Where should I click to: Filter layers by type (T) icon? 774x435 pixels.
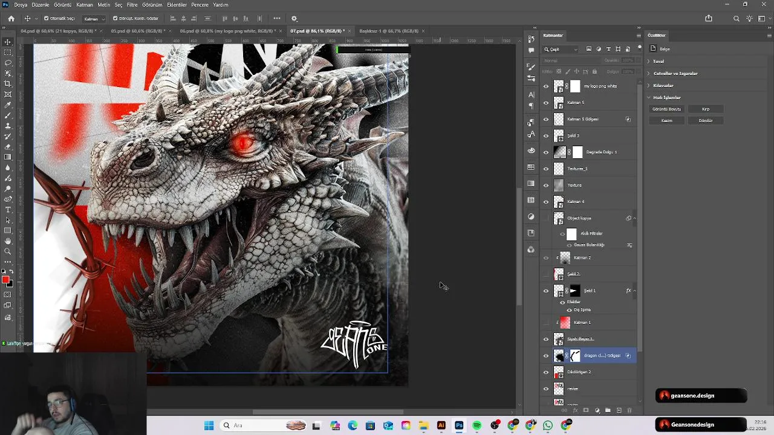(608, 49)
